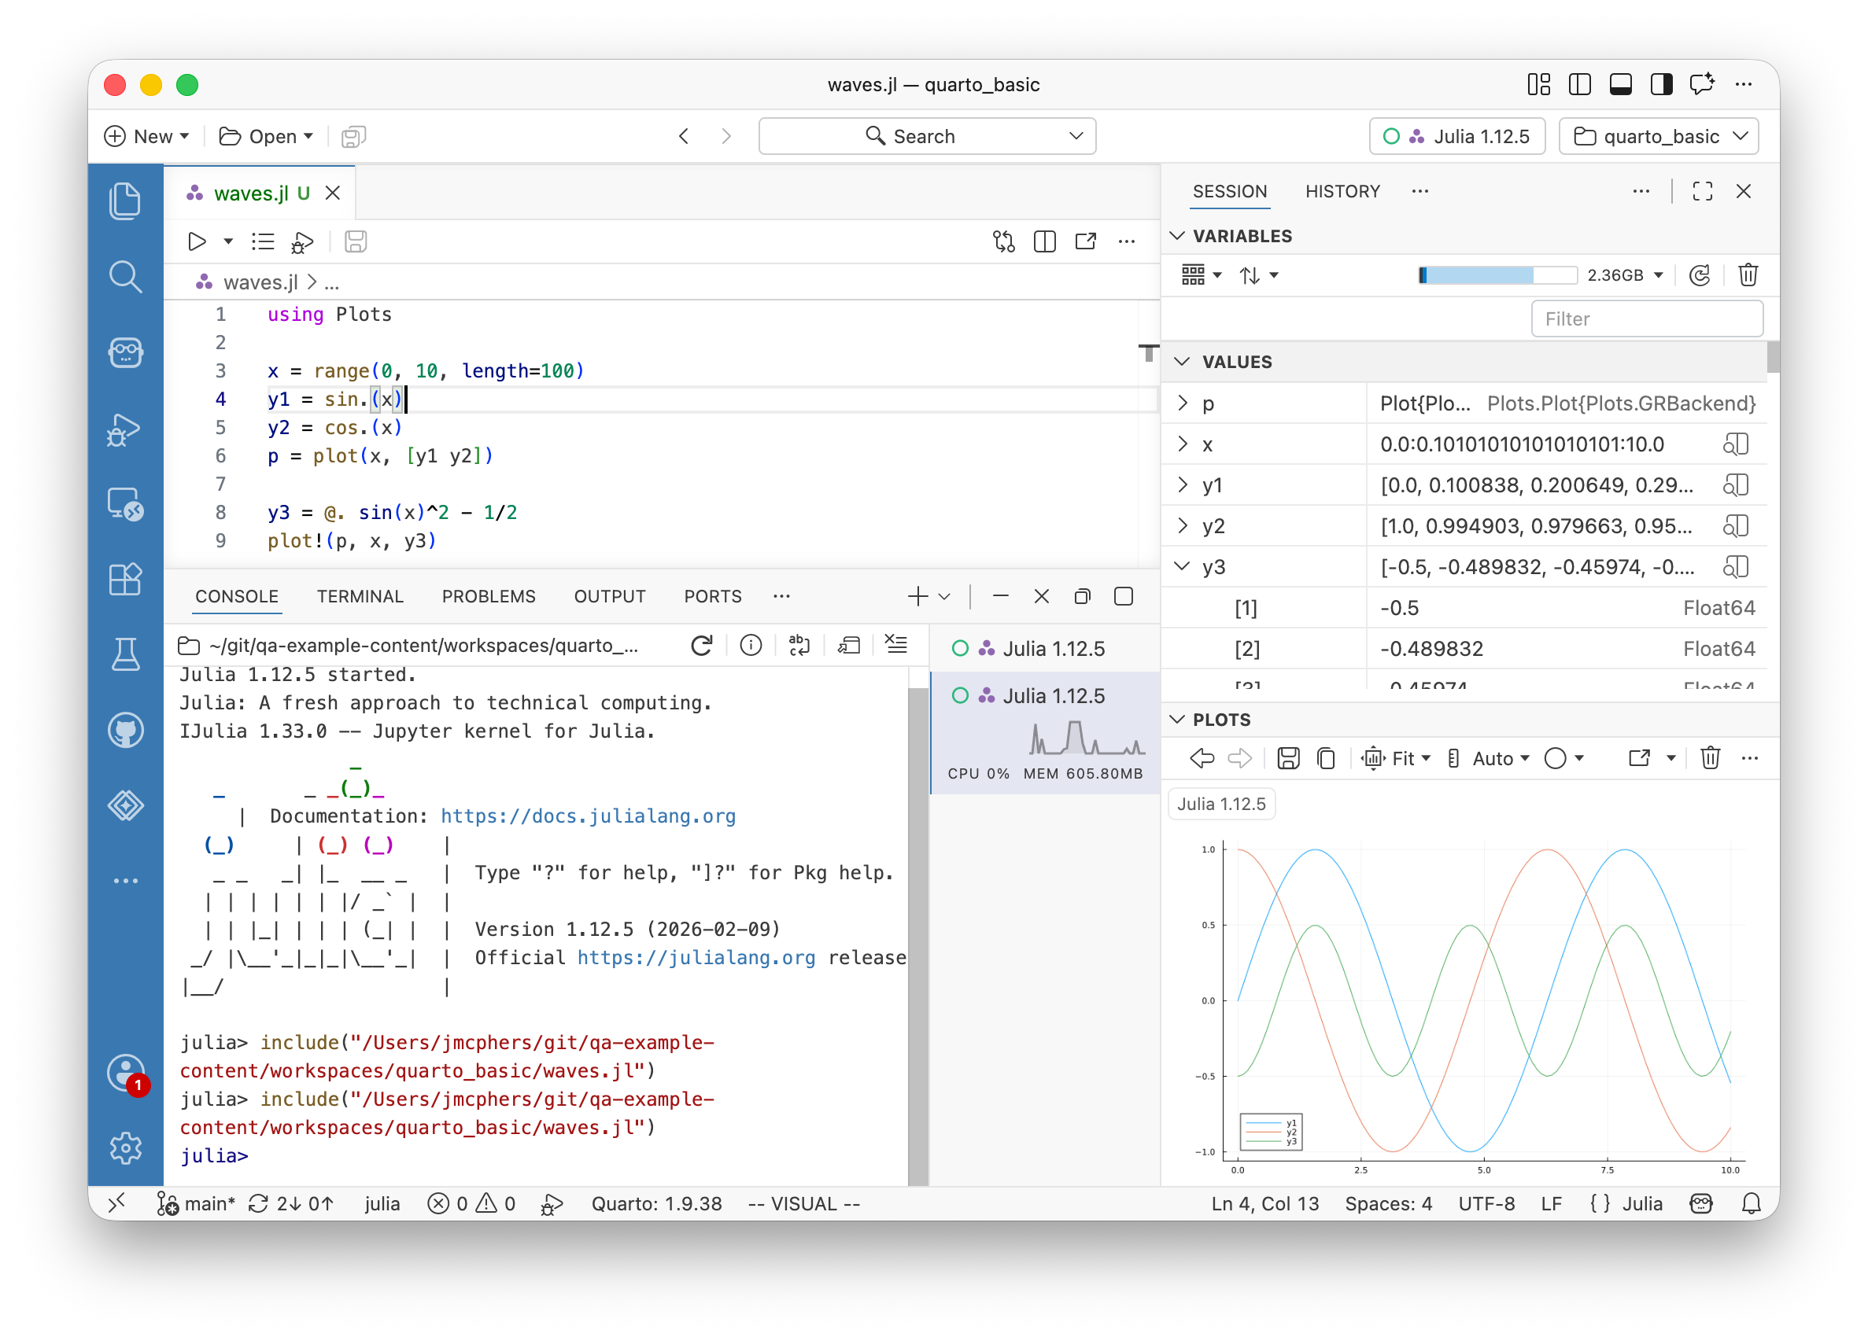
Task: Open the Explorer view in the activity bar
Action: point(125,201)
